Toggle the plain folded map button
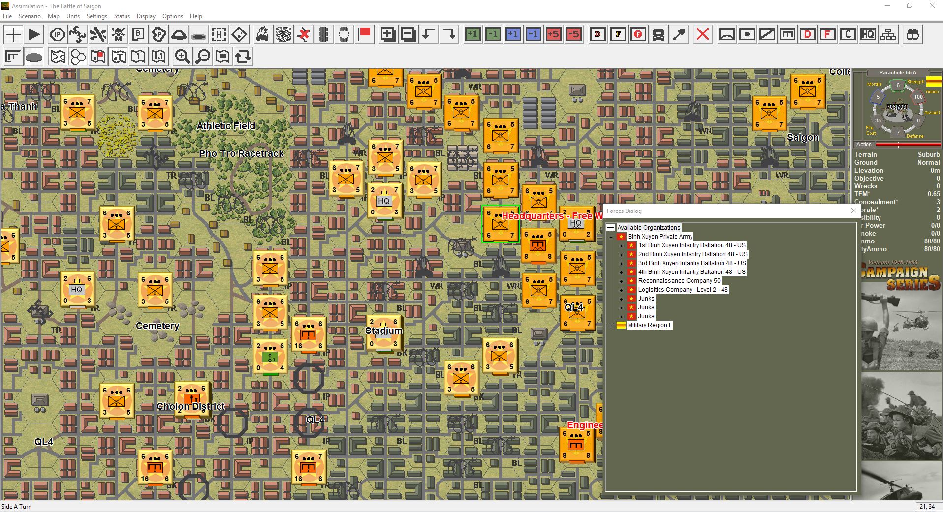The image size is (943, 512). 58,57
